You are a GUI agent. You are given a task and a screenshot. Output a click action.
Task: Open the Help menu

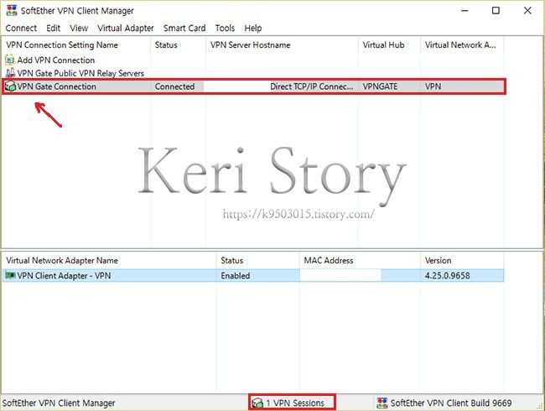point(253,29)
